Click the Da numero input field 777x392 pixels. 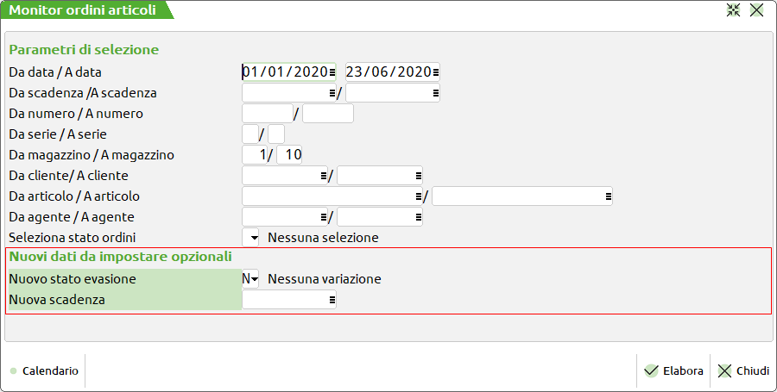point(268,113)
